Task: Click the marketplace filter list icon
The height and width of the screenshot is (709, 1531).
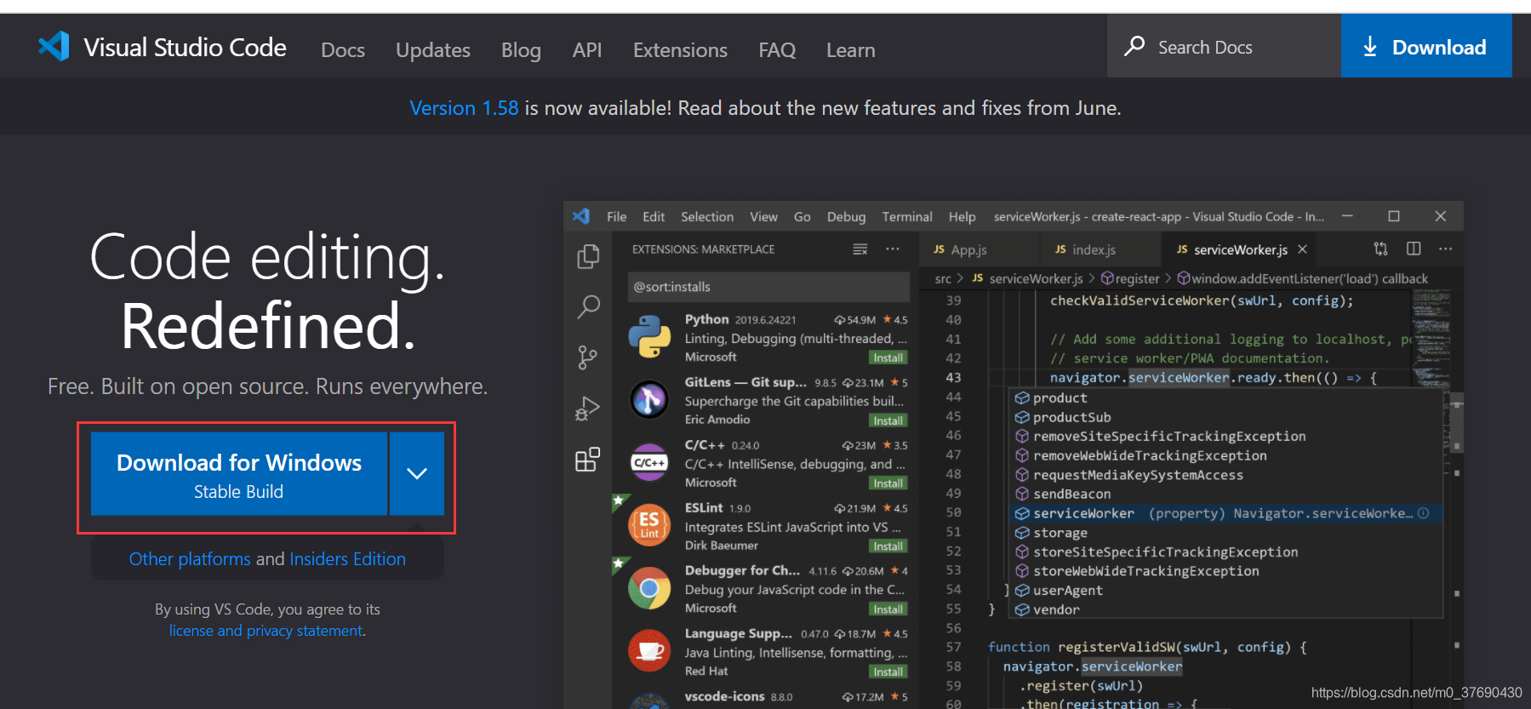Action: (x=860, y=249)
